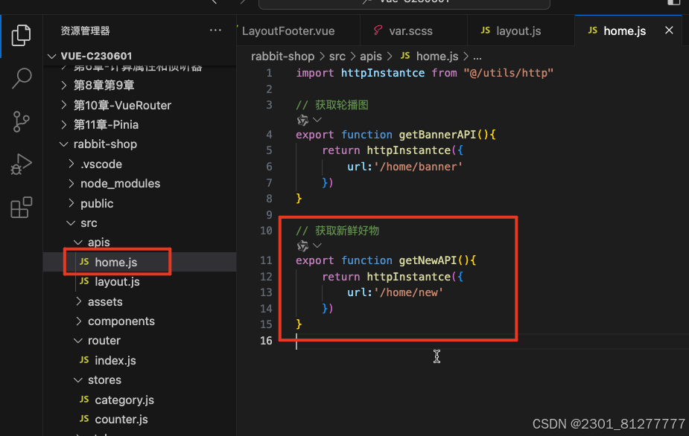The height and width of the screenshot is (436, 689).
Task: Open the Run and Debug view icon
Action: 21,164
